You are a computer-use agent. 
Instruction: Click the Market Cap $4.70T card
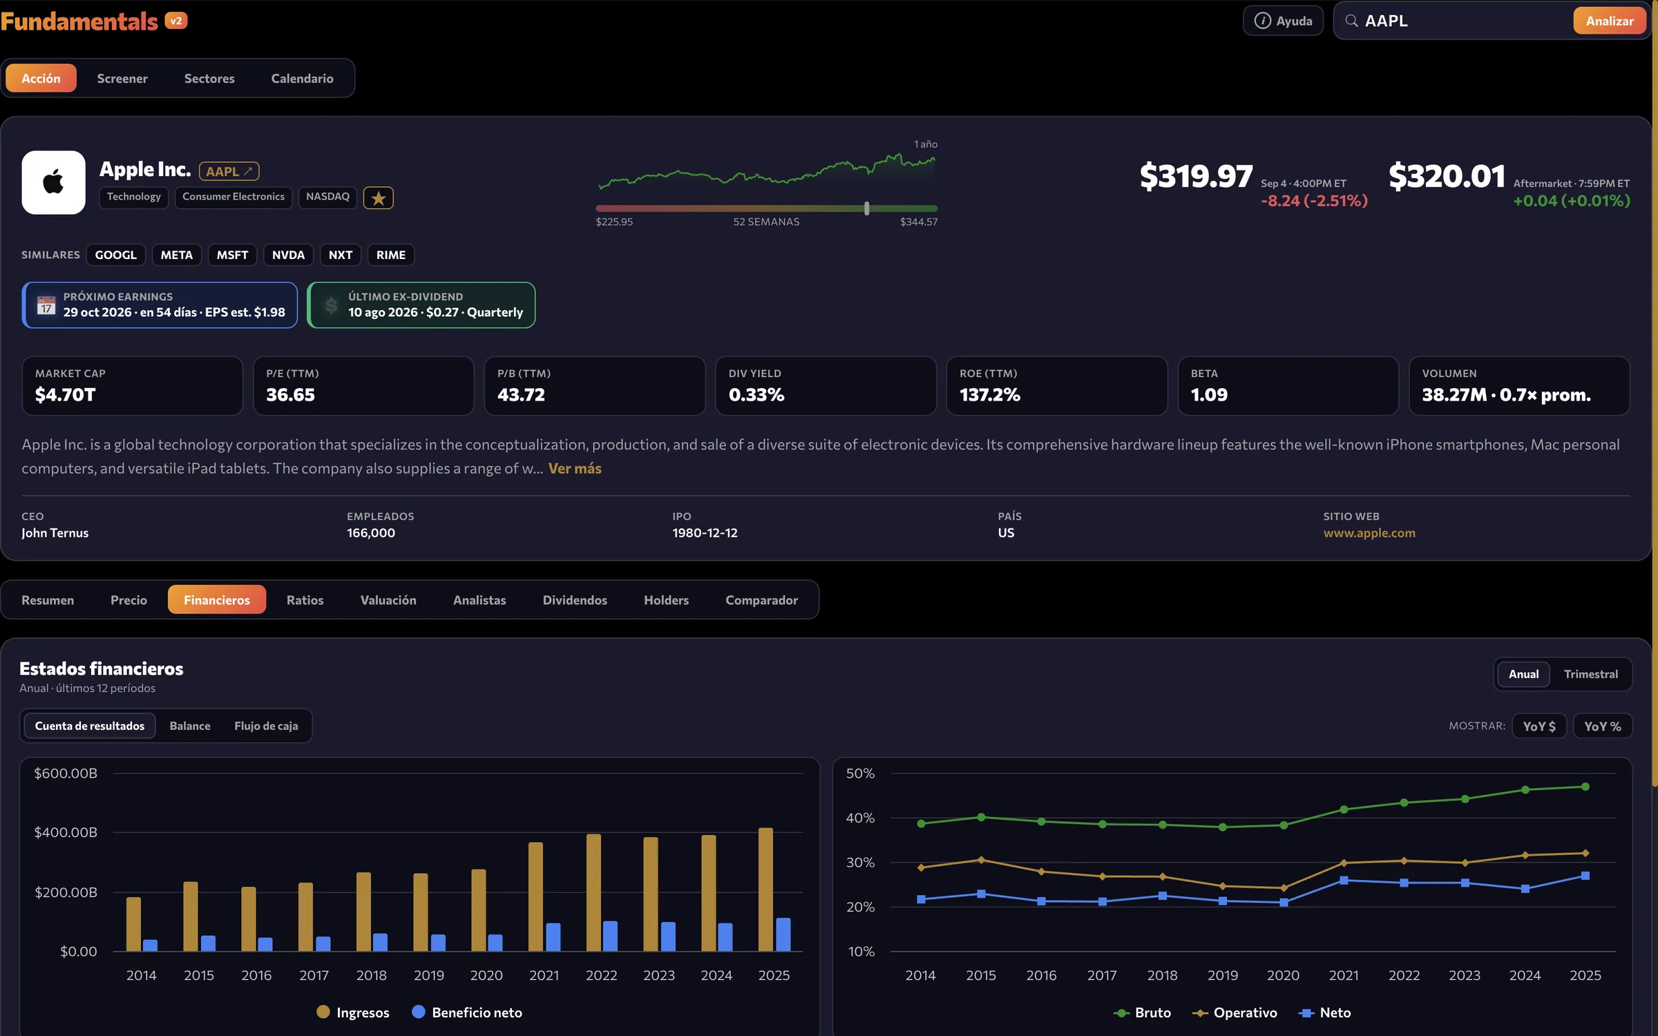[132, 385]
